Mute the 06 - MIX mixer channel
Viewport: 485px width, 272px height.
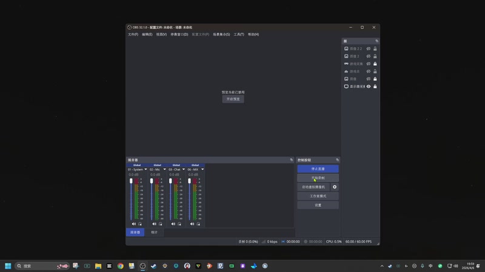(x=192, y=224)
